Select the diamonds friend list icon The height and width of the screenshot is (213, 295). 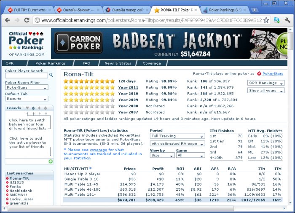click(39, 108)
